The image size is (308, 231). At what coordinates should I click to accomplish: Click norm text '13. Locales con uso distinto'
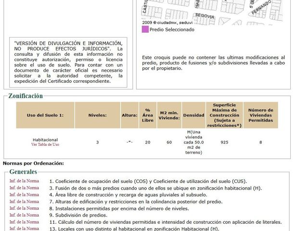pos(134,229)
